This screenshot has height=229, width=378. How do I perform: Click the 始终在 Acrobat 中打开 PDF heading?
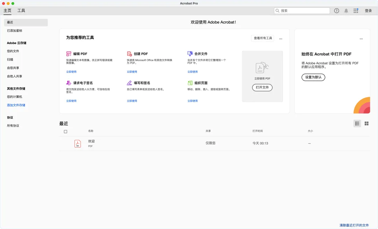(x=327, y=54)
